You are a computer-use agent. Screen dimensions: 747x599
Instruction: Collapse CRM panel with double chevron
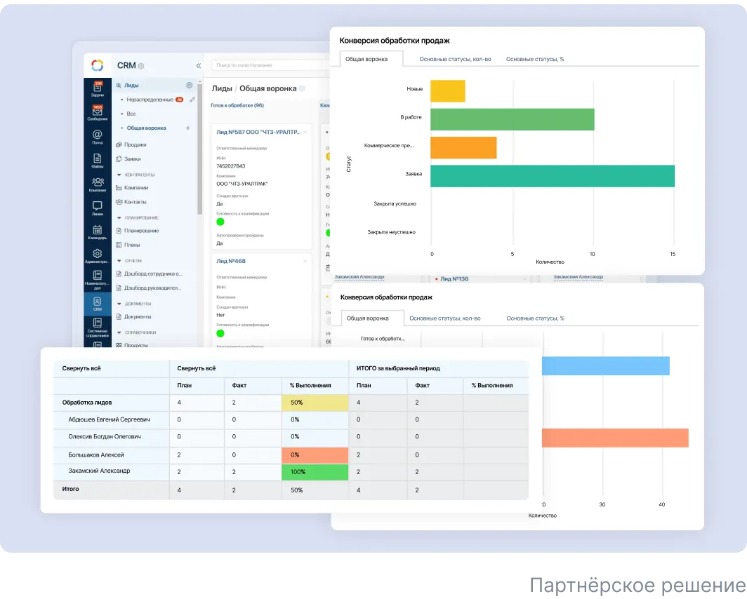coord(198,65)
